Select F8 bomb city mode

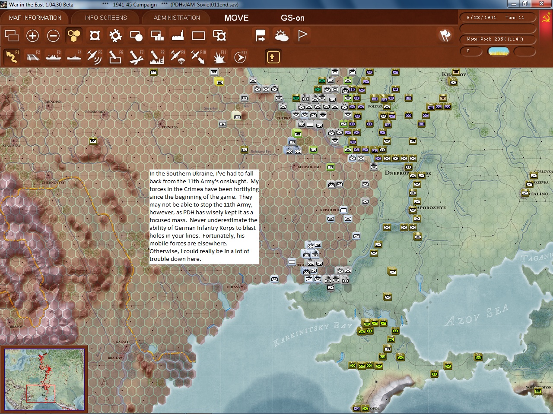point(157,56)
